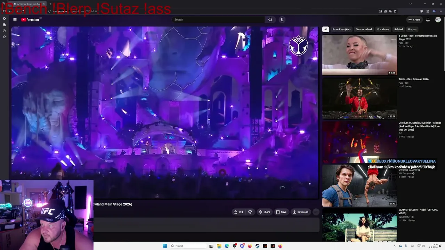Open File Explorer from taskbar

(x=219, y=246)
